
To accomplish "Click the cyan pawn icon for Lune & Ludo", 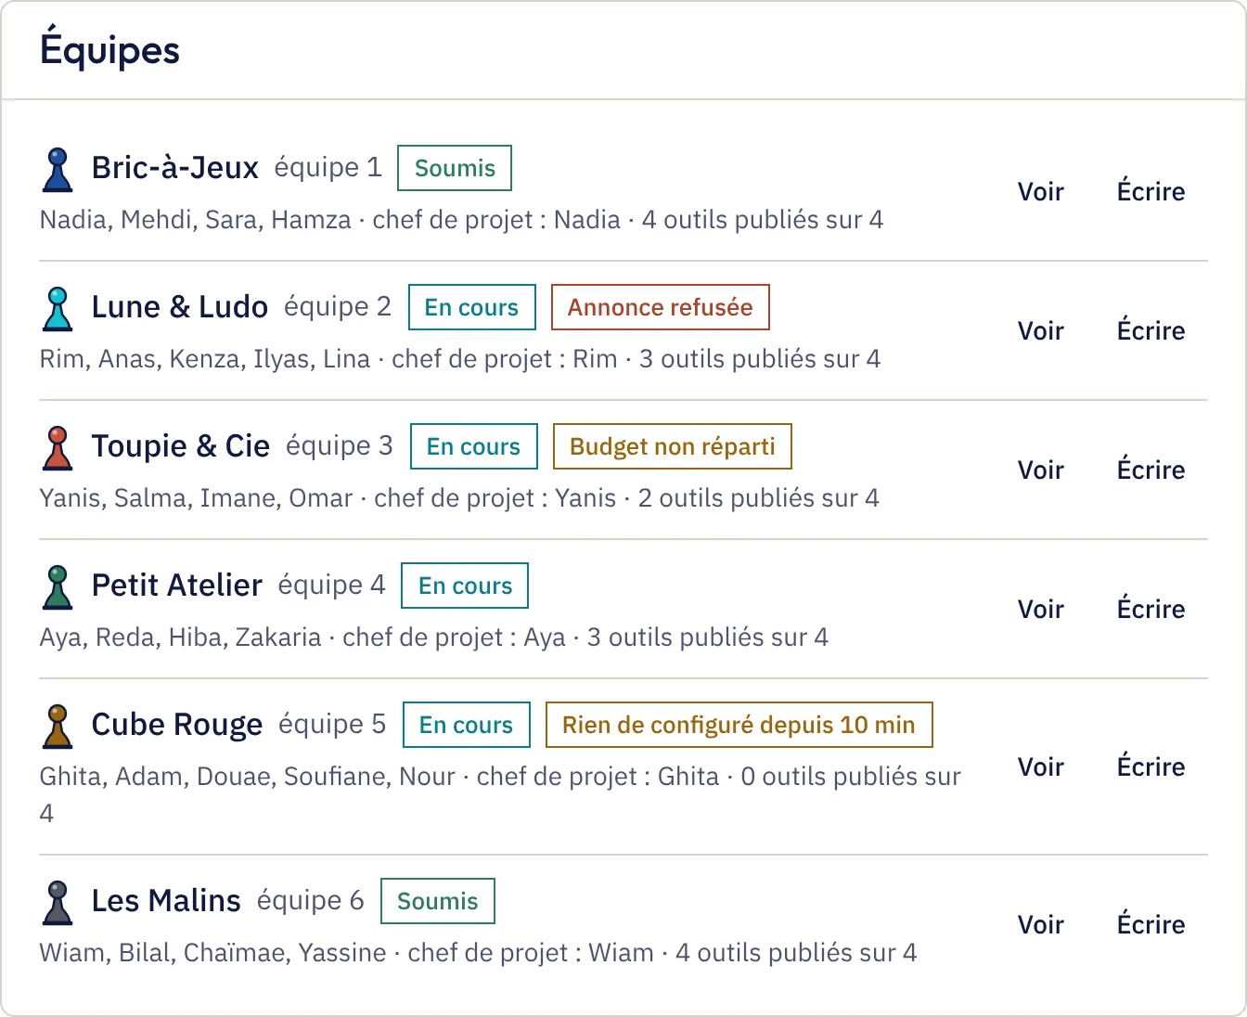I will 58,308.
